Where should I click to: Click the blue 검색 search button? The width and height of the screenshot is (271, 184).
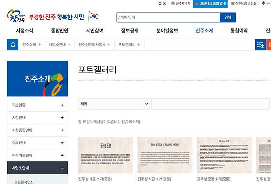pos(227,17)
